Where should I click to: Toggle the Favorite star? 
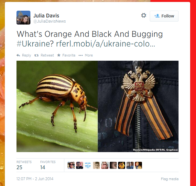59,55
